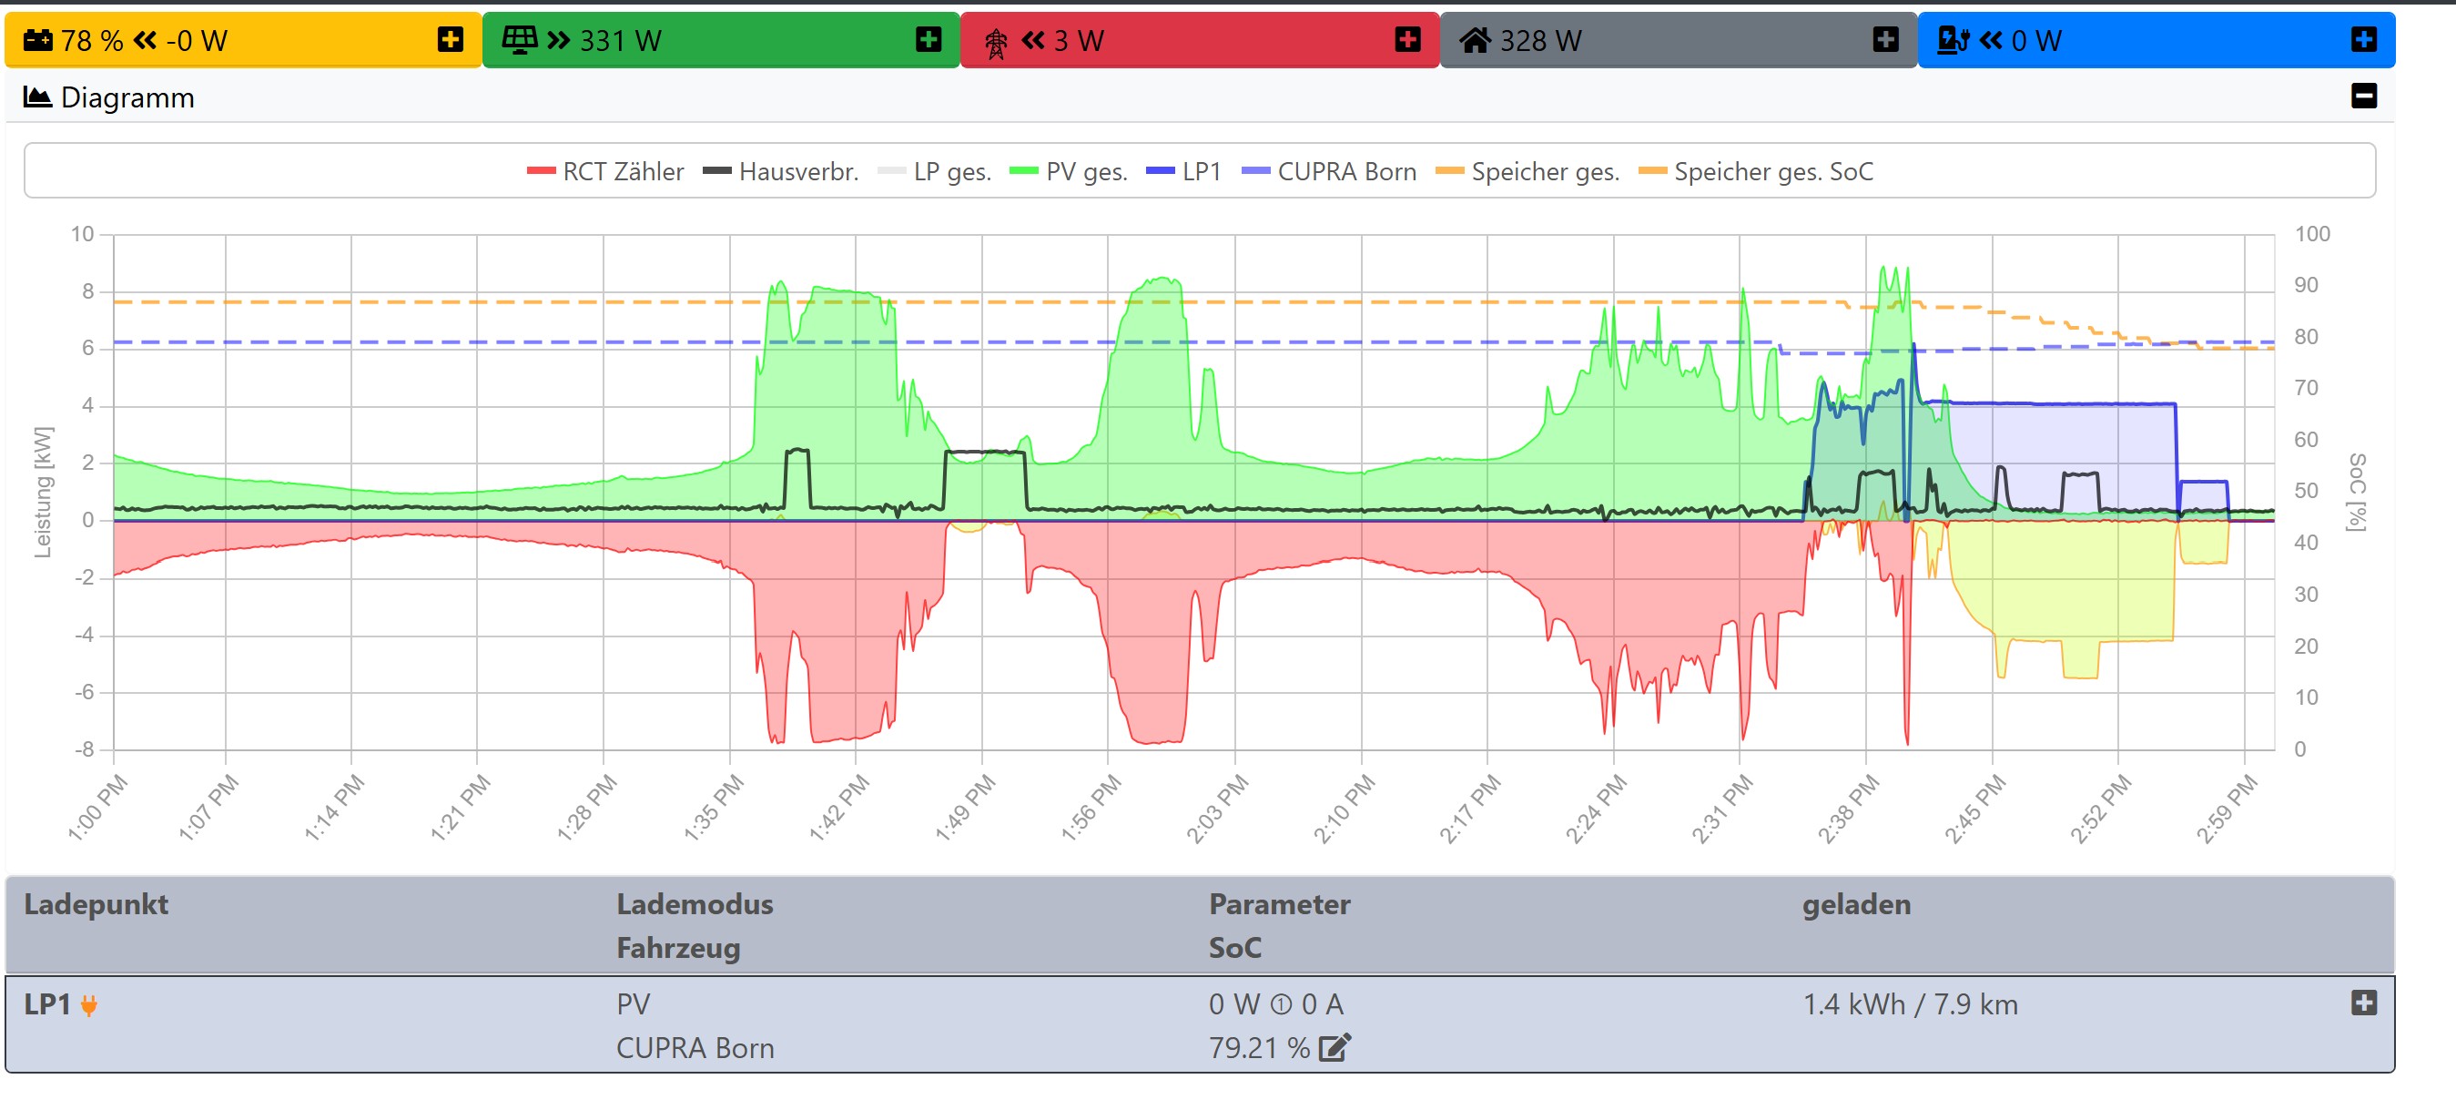
Task: Click the orange plug icon beside LP1
Action: click(x=88, y=1005)
